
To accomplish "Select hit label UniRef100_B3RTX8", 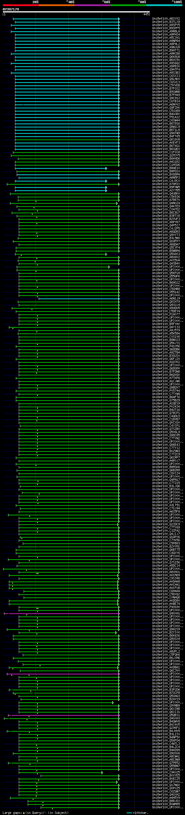I will pyautogui.click(x=166, y=216).
